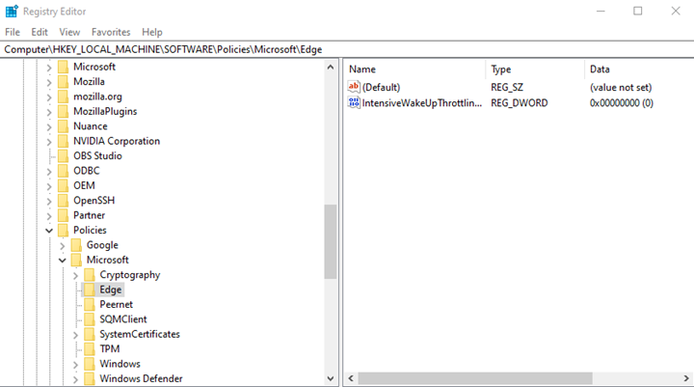Click the NVIDIA Corporation folder icon
Screen dimensions: 694x387
coord(64,141)
